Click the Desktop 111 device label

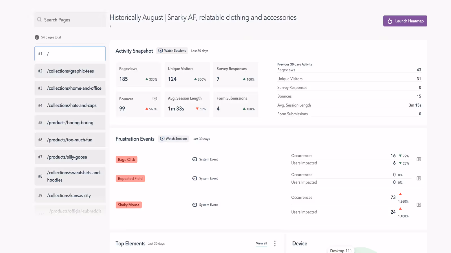tap(341, 251)
